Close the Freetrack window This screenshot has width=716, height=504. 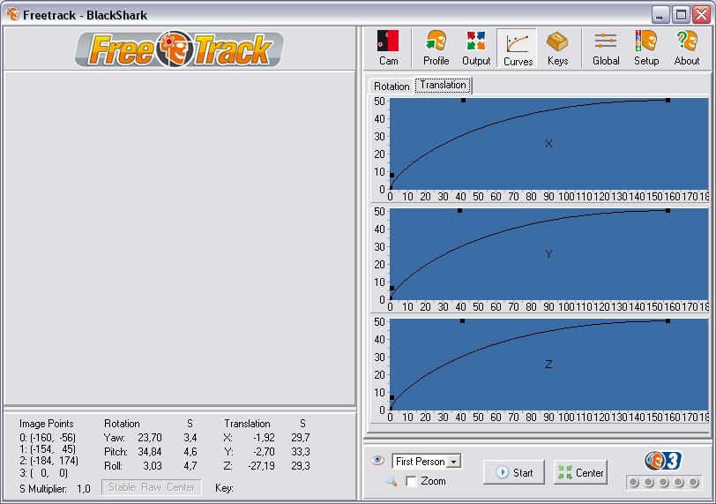701,15
